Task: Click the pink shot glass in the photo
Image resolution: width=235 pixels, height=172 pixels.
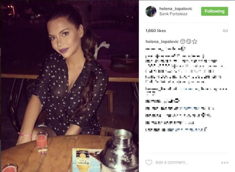Action: pos(42,142)
